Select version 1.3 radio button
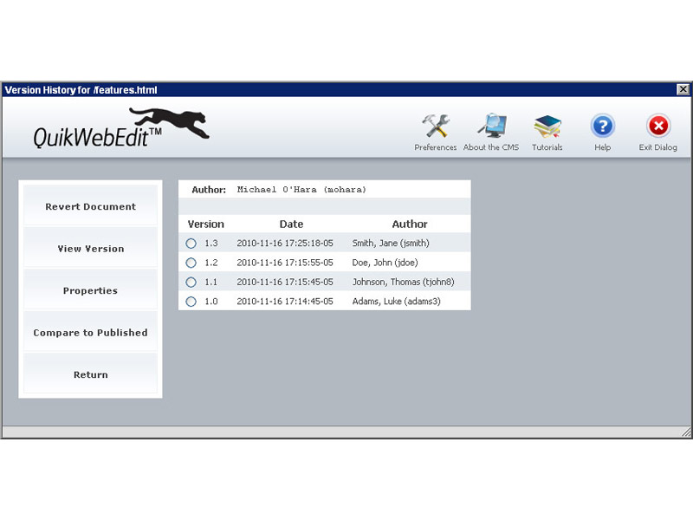The height and width of the screenshot is (520, 693). click(x=191, y=244)
